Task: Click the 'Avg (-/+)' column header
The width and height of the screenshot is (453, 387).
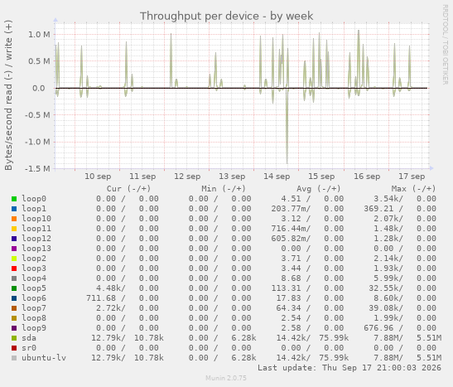Action: click(x=318, y=189)
